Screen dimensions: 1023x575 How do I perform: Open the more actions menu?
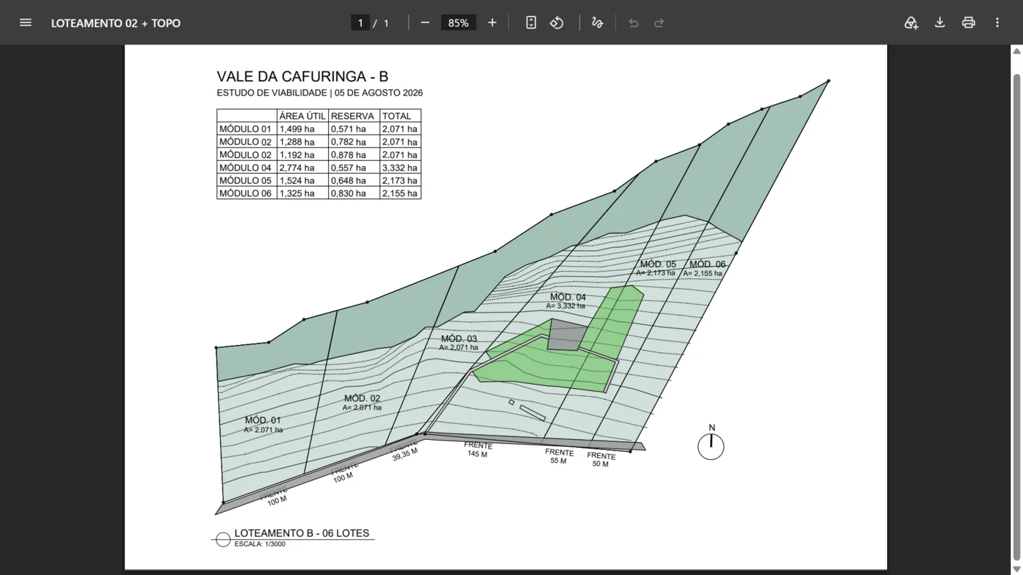pyautogui.click(x=997, y=22)
